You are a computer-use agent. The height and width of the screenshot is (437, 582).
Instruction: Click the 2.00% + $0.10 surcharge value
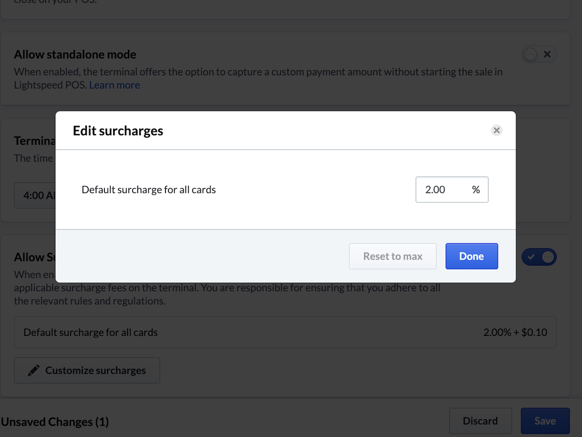515,333
